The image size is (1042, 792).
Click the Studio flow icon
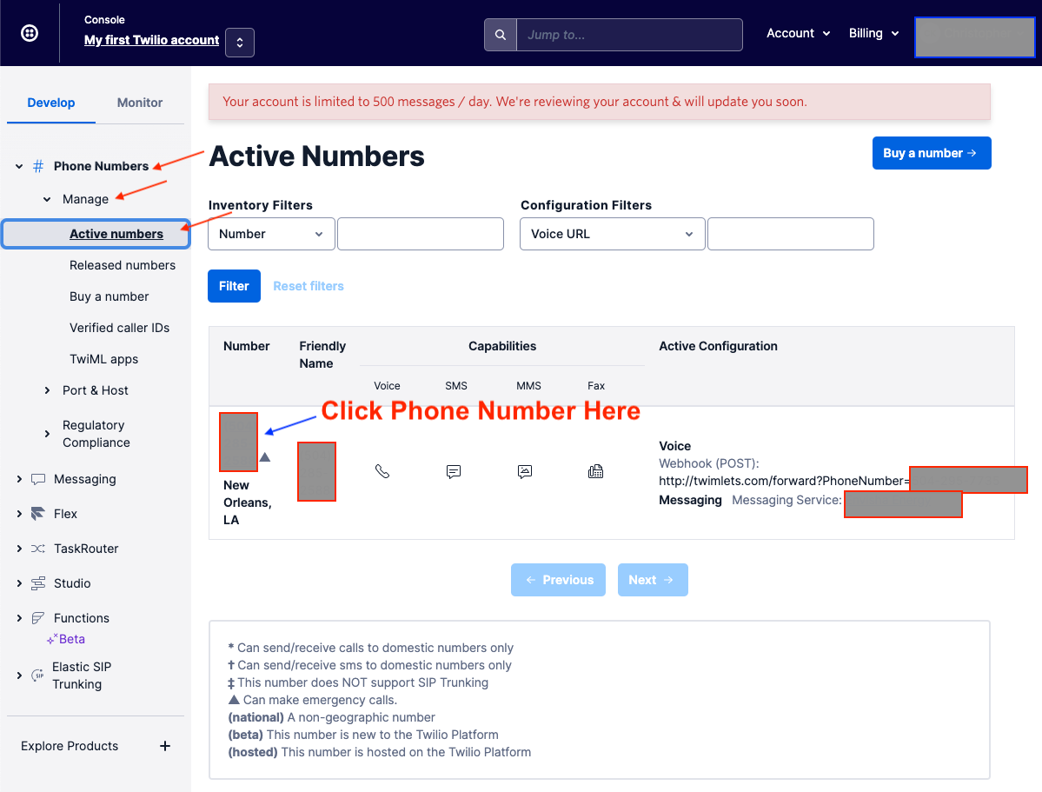38,583
